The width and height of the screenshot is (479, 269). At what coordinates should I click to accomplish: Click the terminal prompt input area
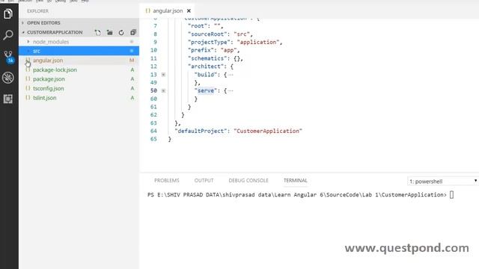[451, 195]
